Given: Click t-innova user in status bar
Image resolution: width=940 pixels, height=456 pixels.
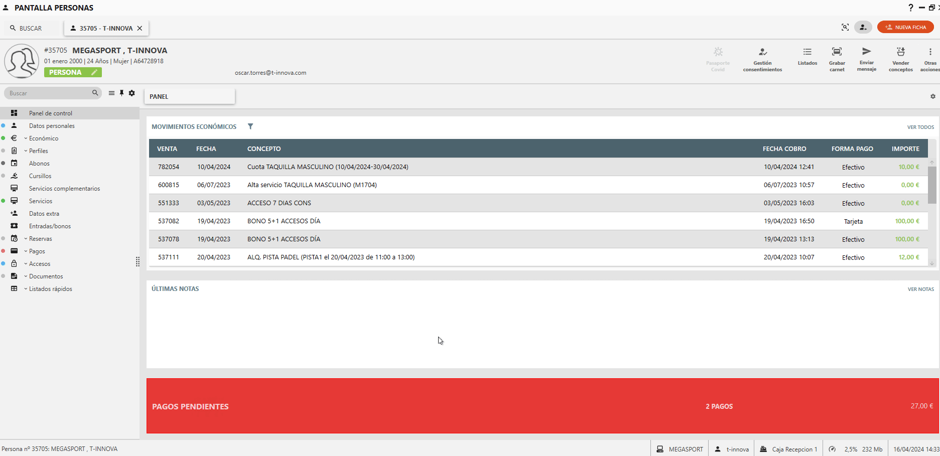Looking at the screenshot, I should pos(732,449).
